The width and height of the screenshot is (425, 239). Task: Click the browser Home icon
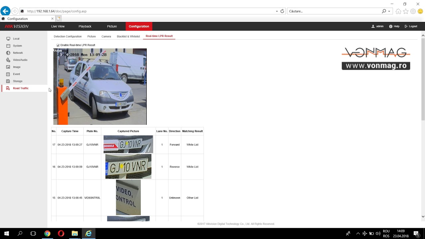pyautogui.click(x=398, y=11)
